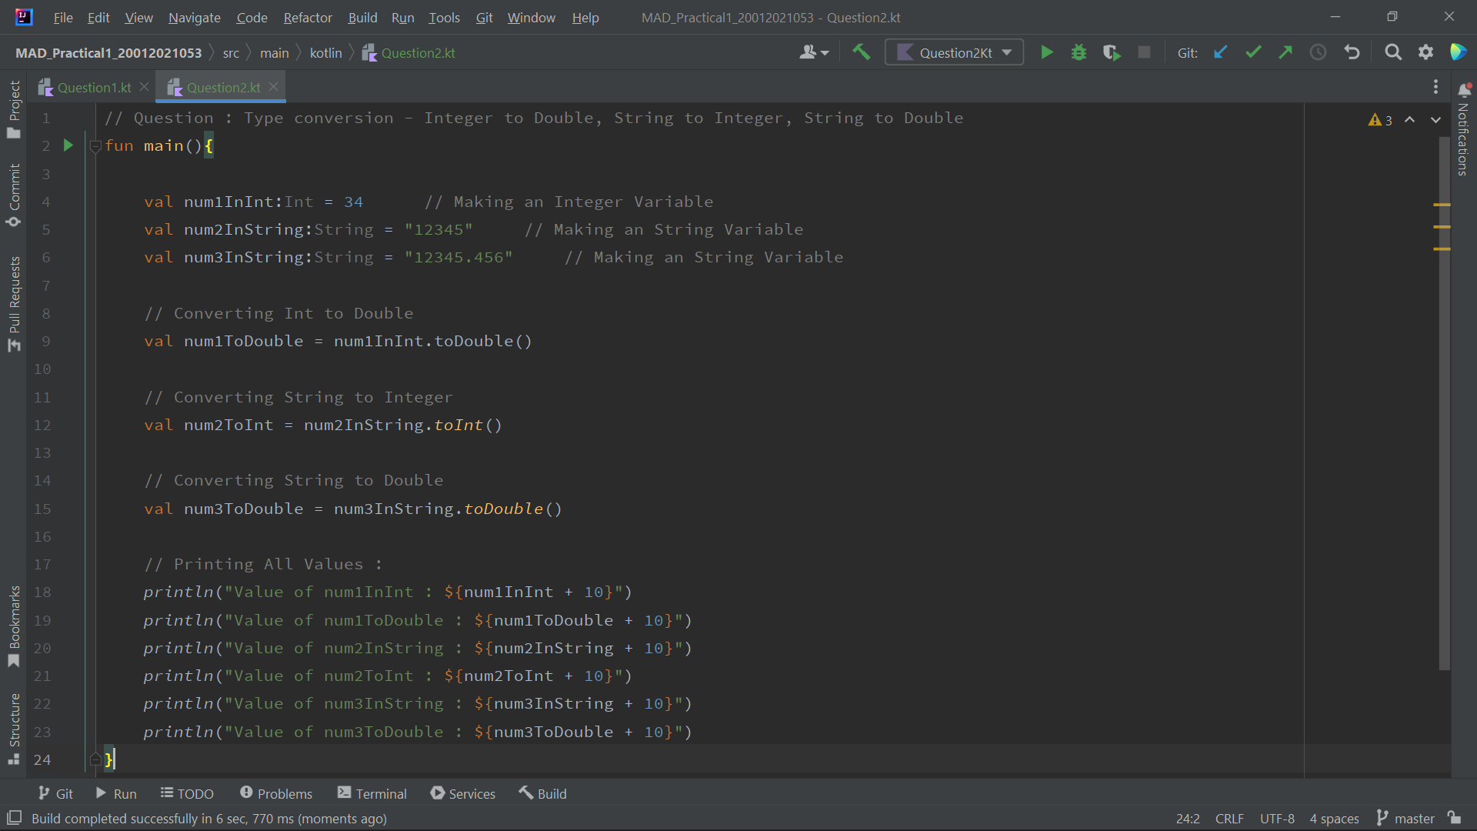1477x831 pixels.
Task: Open the line separator CRLF dropdown
Action: coord(1229,819)
